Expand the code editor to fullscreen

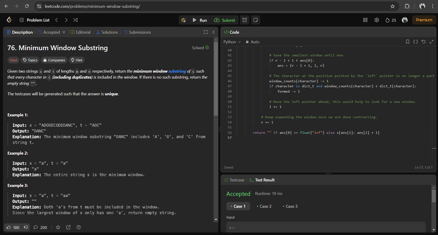(431, 41)
